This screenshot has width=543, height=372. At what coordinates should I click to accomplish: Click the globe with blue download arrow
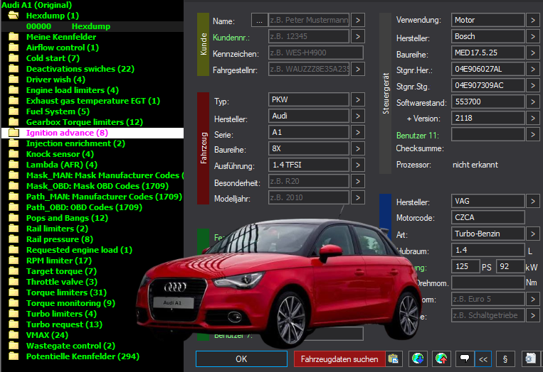(x=418, y=359)
